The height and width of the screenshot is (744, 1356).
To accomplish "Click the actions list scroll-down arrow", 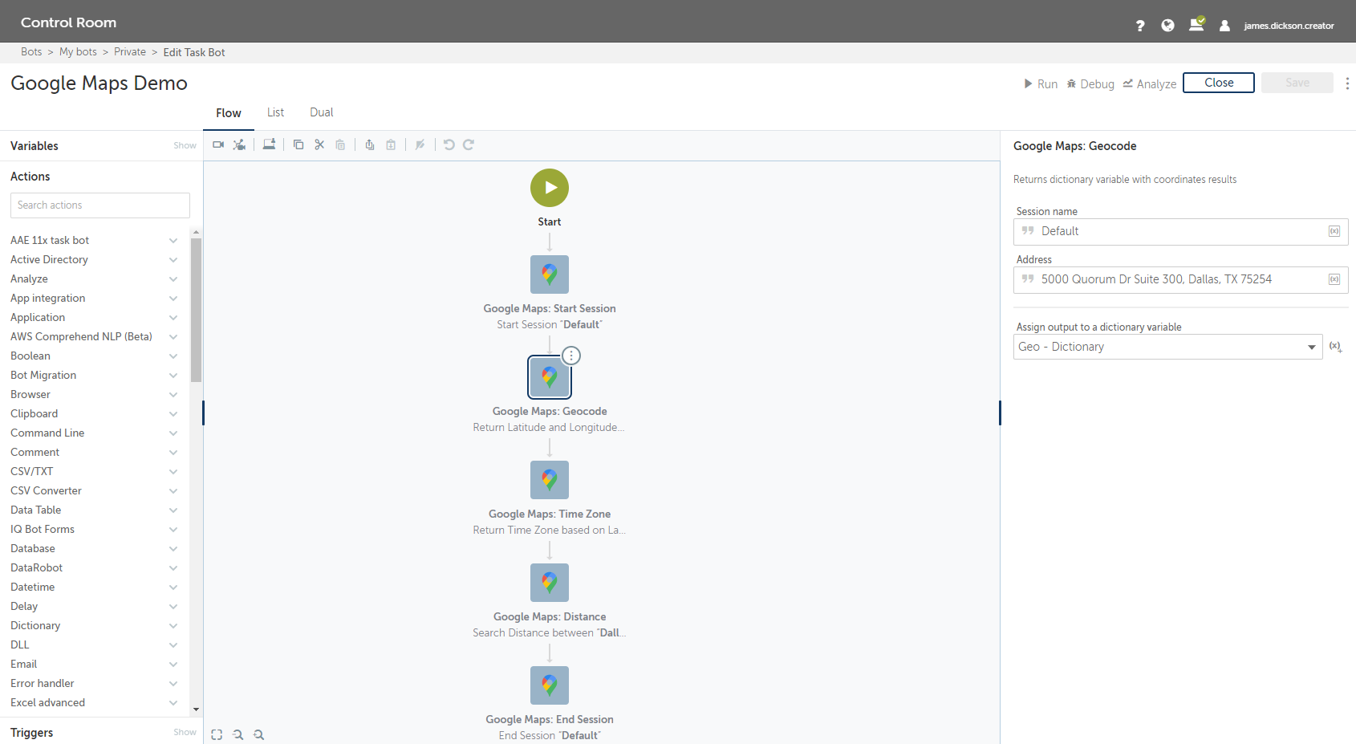I will [196, 709].
